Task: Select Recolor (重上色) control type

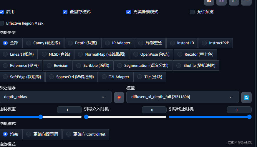Action: 195,54
